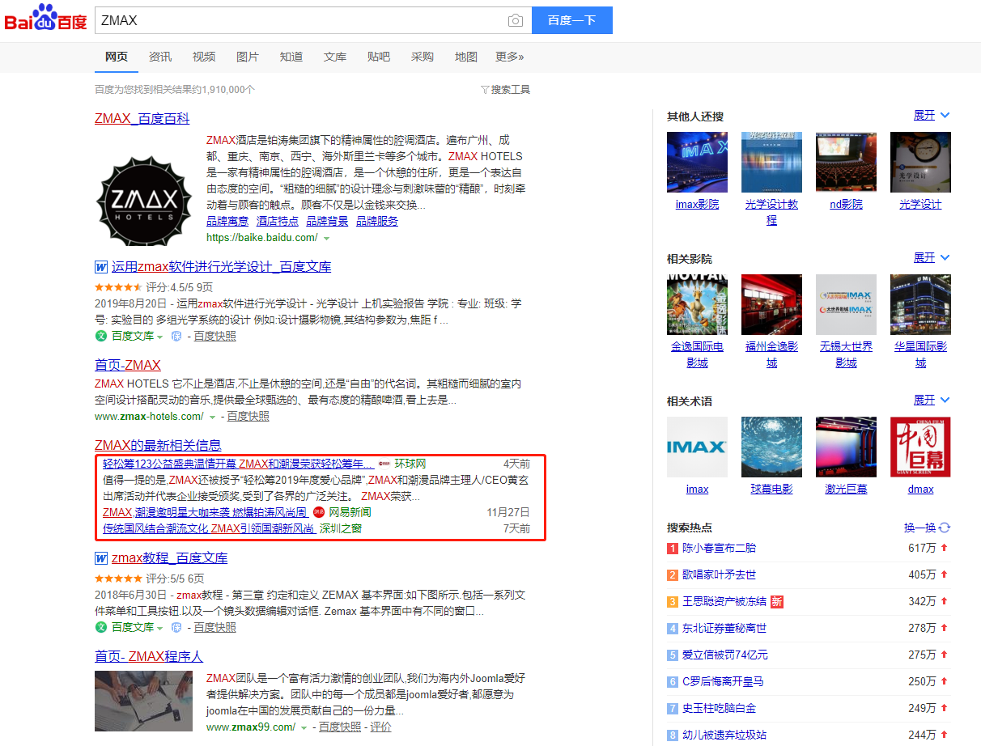Click 网易新闻 red source icon
This screenshot has height=746, width=981.
(x=319, y=512)
